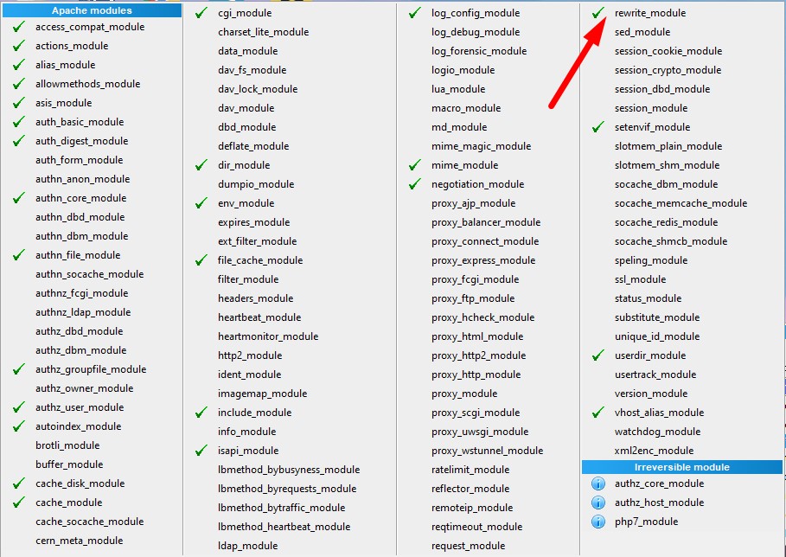Enable the headers_module menu entry
The image size is (786, 557).
pyautogui.click(x=256, y=298)
